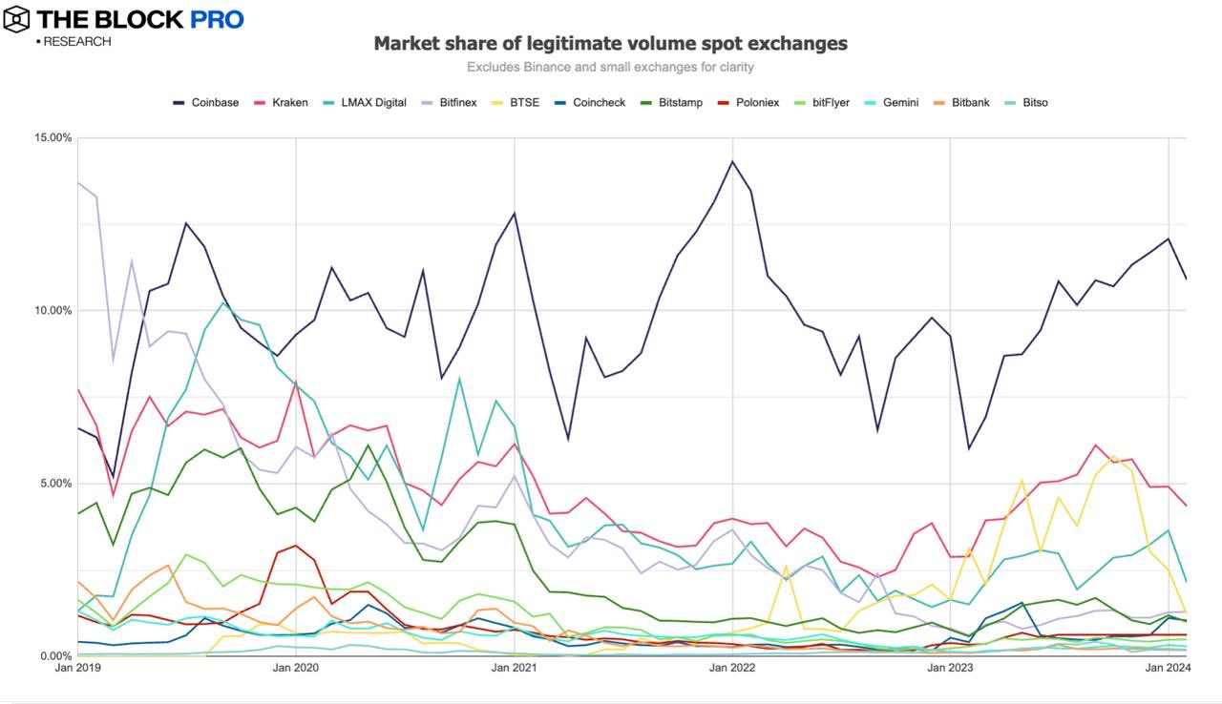Click the chart title text
The width and height of the screenshot is (1222, 704).
(x=610, y=43)
